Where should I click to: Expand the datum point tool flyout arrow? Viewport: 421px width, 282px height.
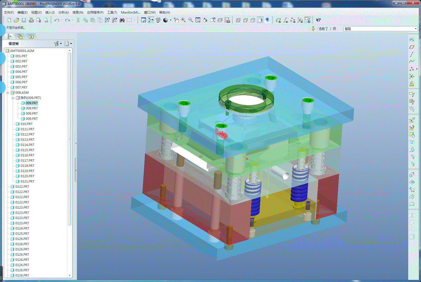(x=417, y=69)
